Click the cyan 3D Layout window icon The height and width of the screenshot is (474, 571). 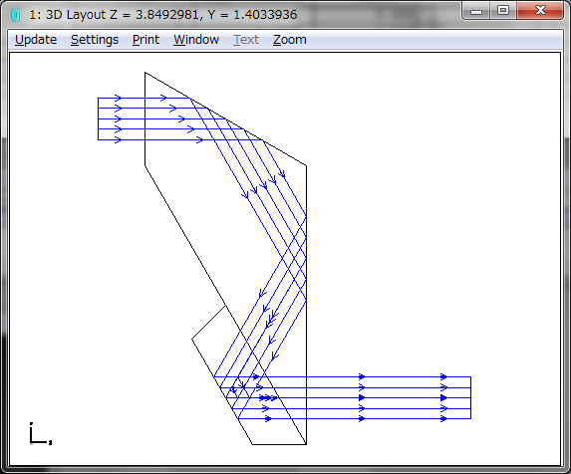click(16, 15)
